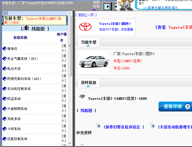Click the book icon beside 安全气囊系统 (SRS)
This screenshot has height=147, width=192.
coord(5,59)
